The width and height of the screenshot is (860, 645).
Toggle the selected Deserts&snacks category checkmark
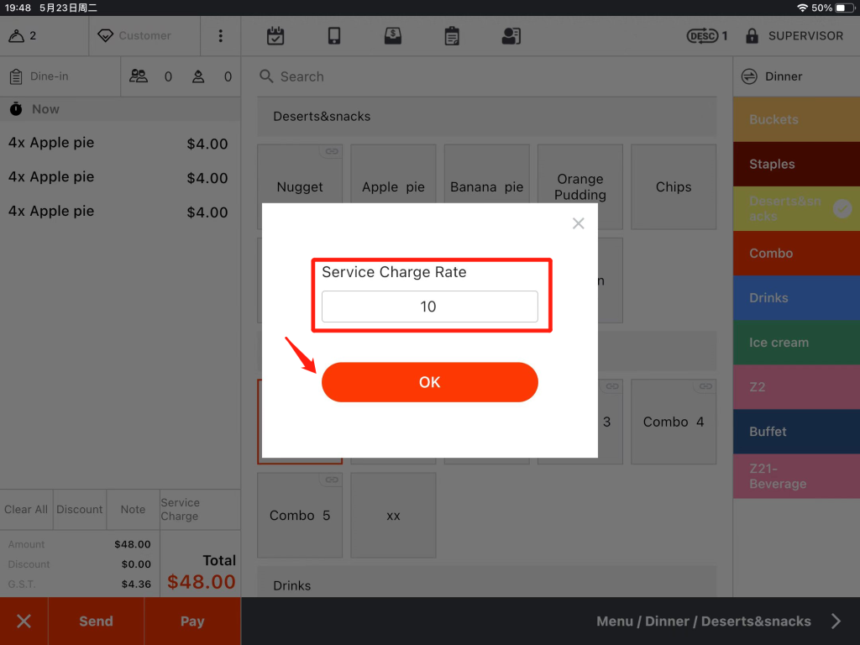[842, 209]
